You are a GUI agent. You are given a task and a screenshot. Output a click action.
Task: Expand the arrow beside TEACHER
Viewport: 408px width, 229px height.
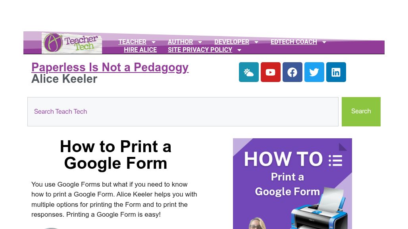click(154, 42)
